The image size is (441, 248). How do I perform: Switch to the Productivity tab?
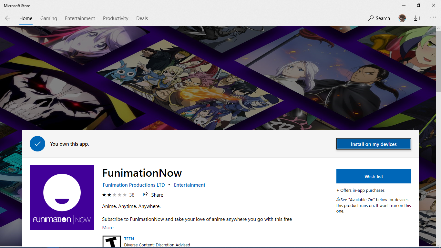(116, 18)
